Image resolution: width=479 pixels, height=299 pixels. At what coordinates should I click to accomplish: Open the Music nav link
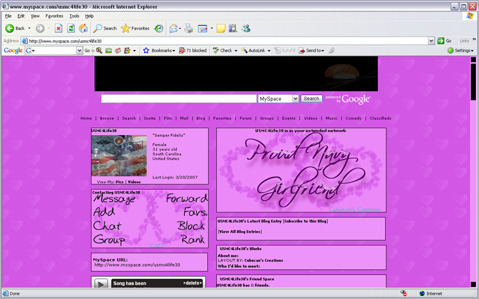tap(332, 118)
